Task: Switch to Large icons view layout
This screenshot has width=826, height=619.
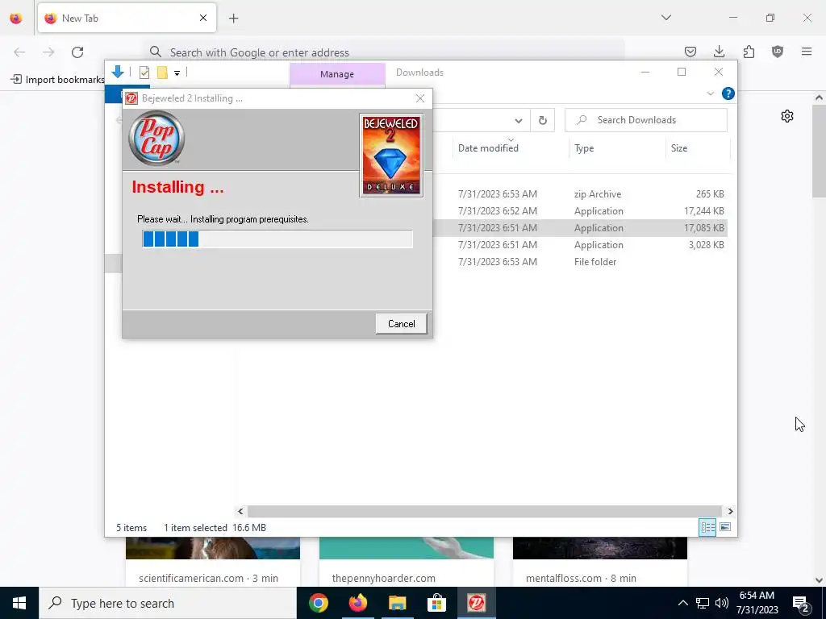Action: coord(725,527)
